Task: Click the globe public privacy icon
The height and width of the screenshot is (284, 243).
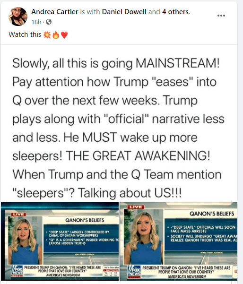Action: point(49,22)
